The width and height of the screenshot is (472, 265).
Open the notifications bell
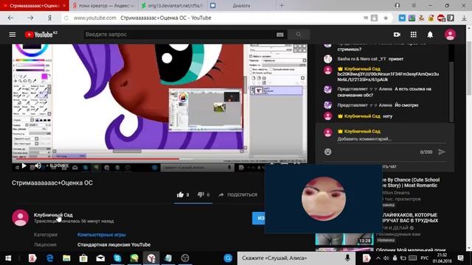430,35
